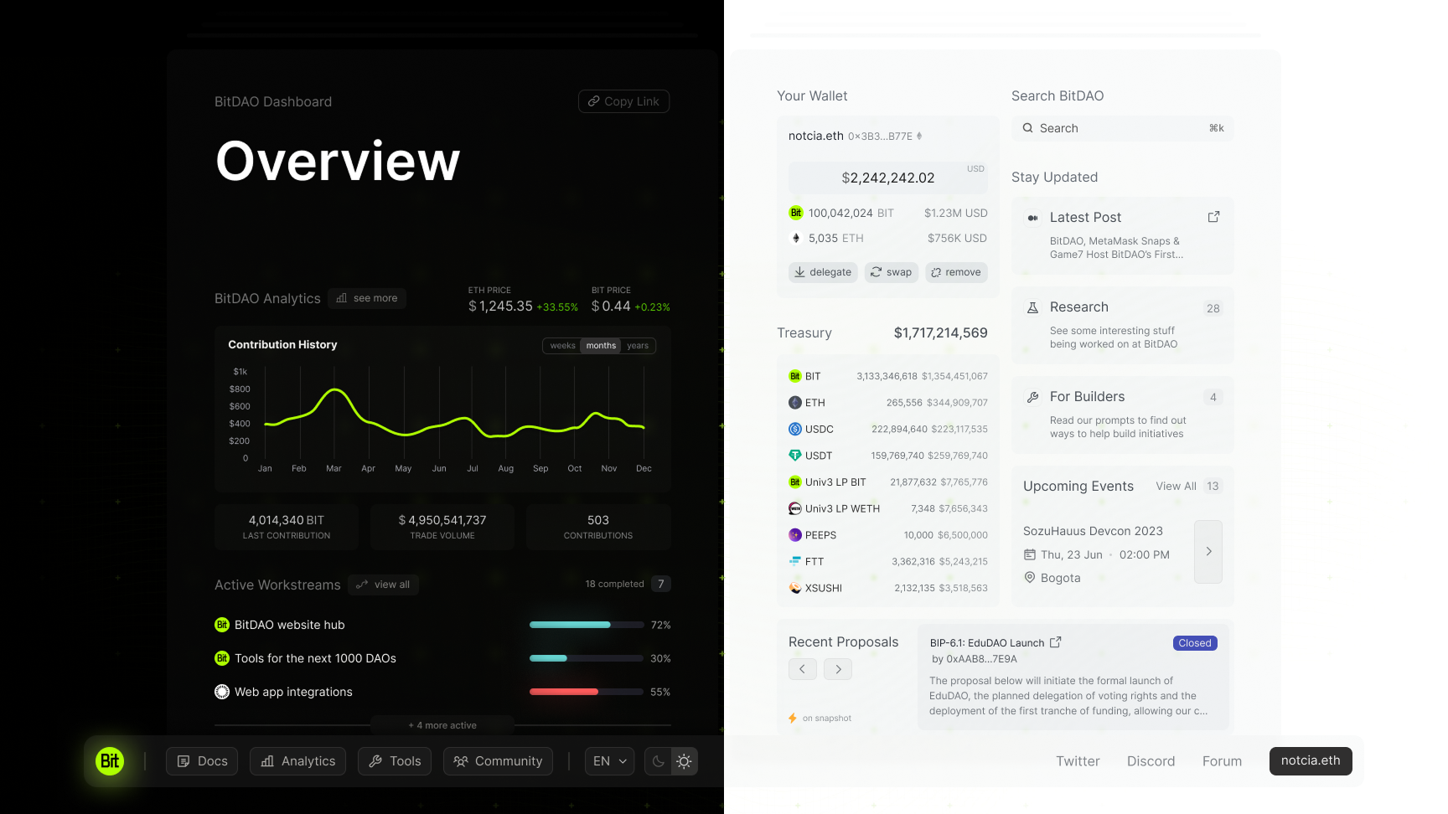Click the swap button in wallet
The image size is (1448, 814).
click(891, 272)
